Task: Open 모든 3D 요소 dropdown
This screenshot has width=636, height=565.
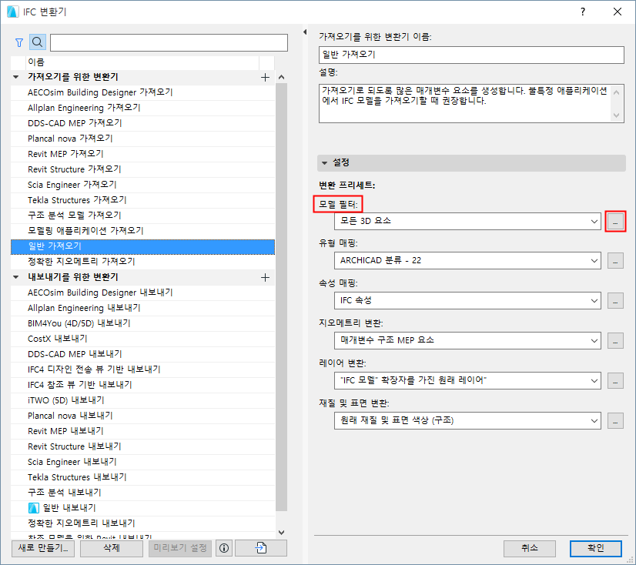Action: point(467,222)
